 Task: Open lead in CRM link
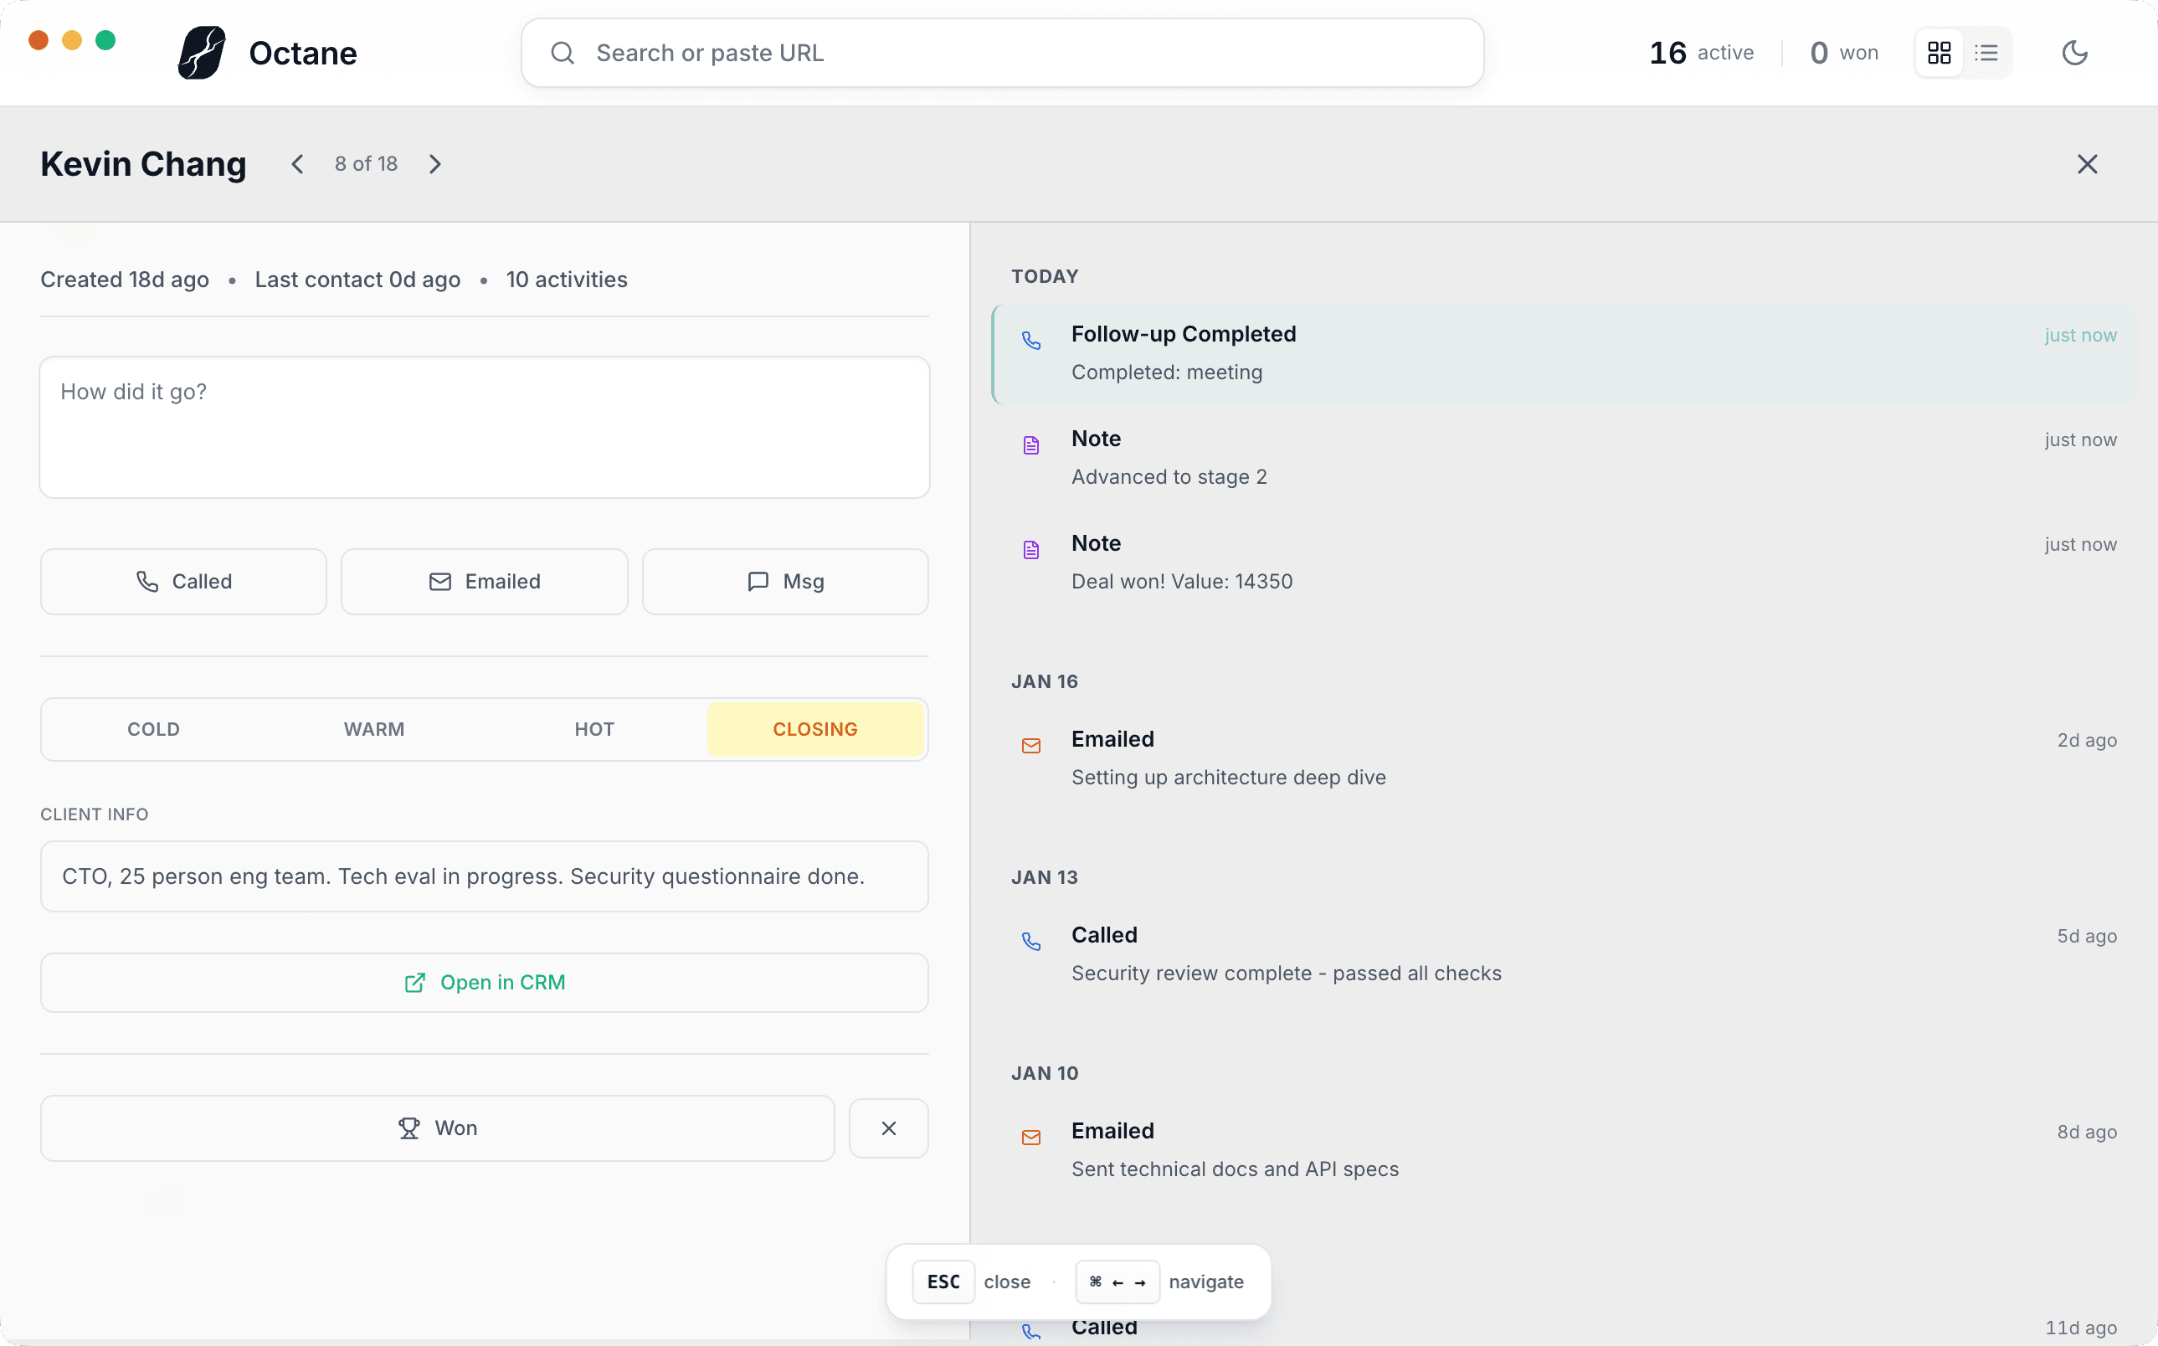click(x=485, y=983)
